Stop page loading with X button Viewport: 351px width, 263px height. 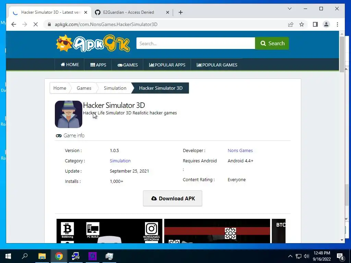(x=36, y=24)
